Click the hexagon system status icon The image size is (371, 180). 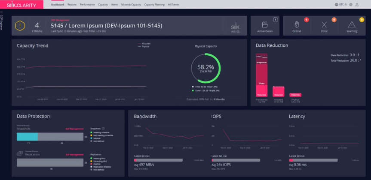point(21,26)
